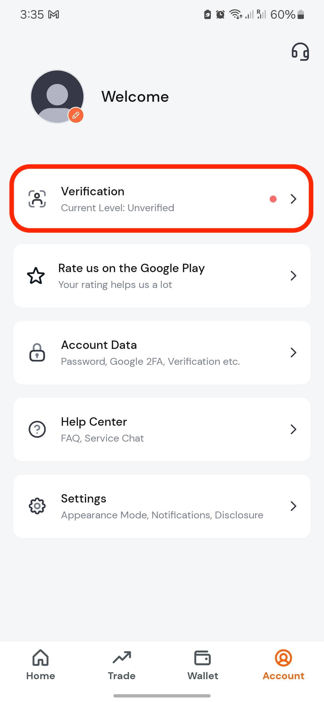Image resolution: width=324 pixels, height=702 pixels.
Task: Tap the padlock Account Data icon
Action: [37, 352]
